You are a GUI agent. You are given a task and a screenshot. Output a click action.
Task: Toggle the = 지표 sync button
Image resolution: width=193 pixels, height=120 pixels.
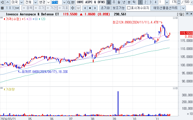[63, 8]
